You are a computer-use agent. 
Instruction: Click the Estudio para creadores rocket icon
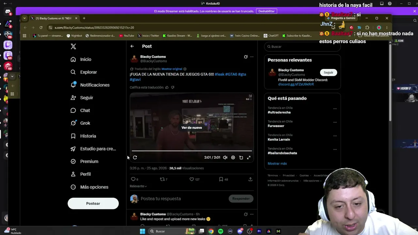(73, 149)
